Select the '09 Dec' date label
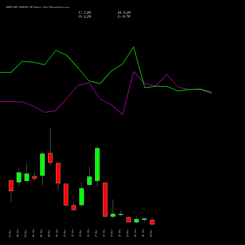Image resolution: width=245 pixels, height=245 pixels. [49, 233]
